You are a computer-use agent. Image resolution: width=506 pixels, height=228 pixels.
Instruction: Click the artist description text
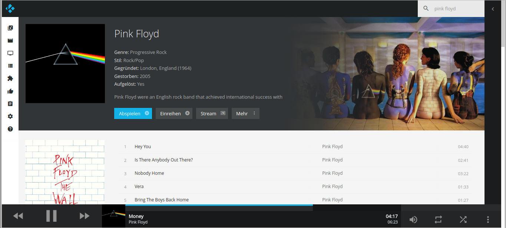(198, 97)
